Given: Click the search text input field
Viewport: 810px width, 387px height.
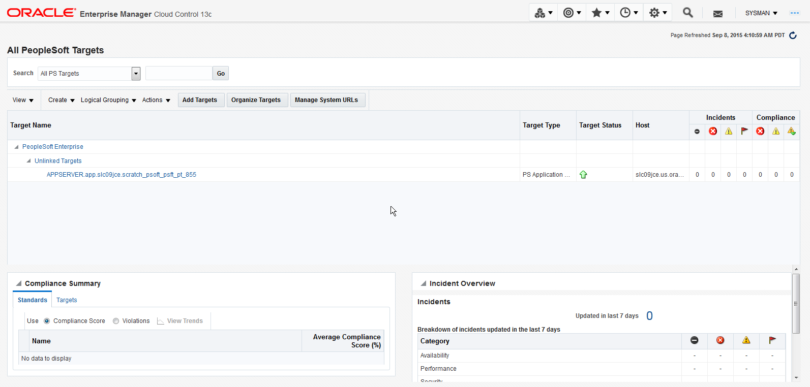Looking at the screenshot, I should click(179, 73).
